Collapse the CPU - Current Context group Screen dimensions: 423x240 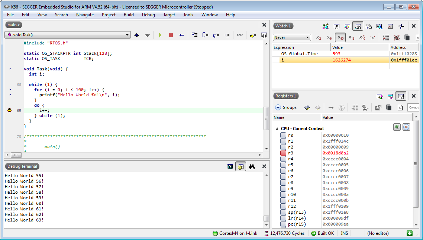point(277,129)
